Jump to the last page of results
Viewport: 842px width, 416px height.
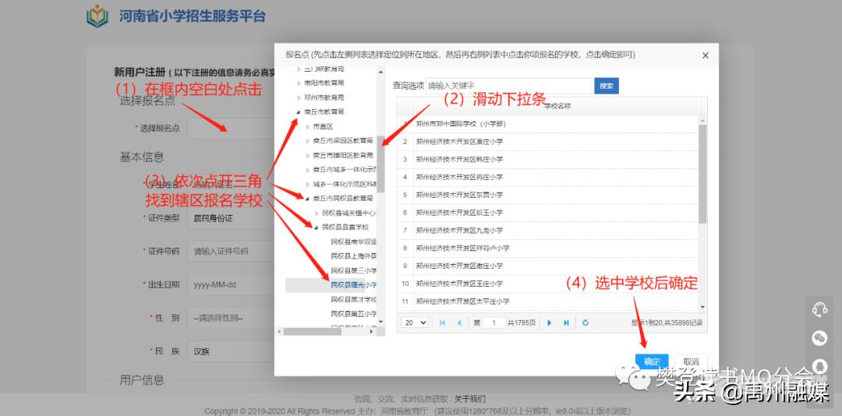point(566,323)
